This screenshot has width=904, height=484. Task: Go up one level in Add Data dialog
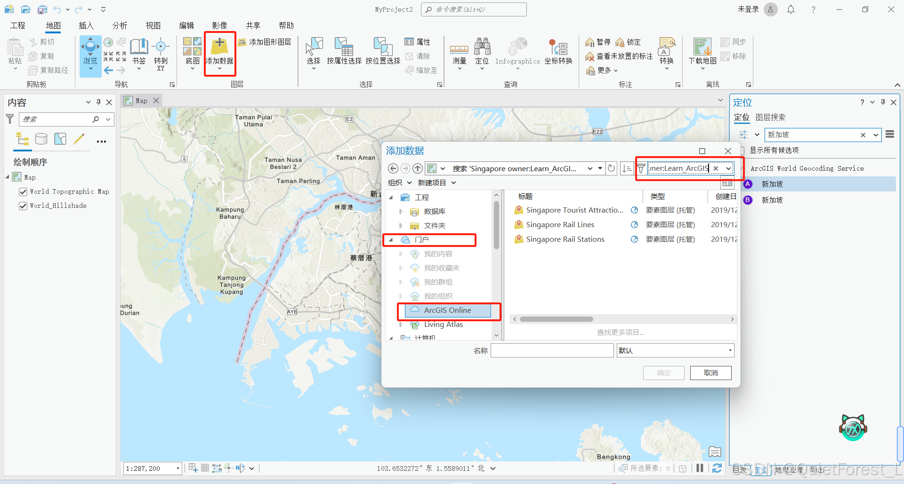point(418,168)
